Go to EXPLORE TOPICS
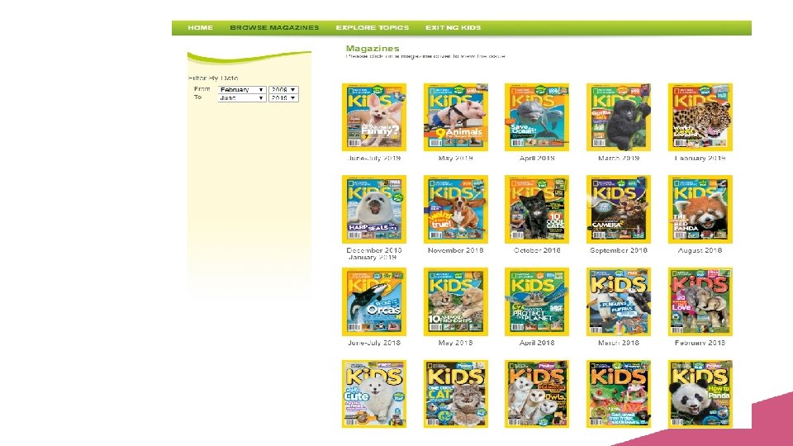 (373, 28)
